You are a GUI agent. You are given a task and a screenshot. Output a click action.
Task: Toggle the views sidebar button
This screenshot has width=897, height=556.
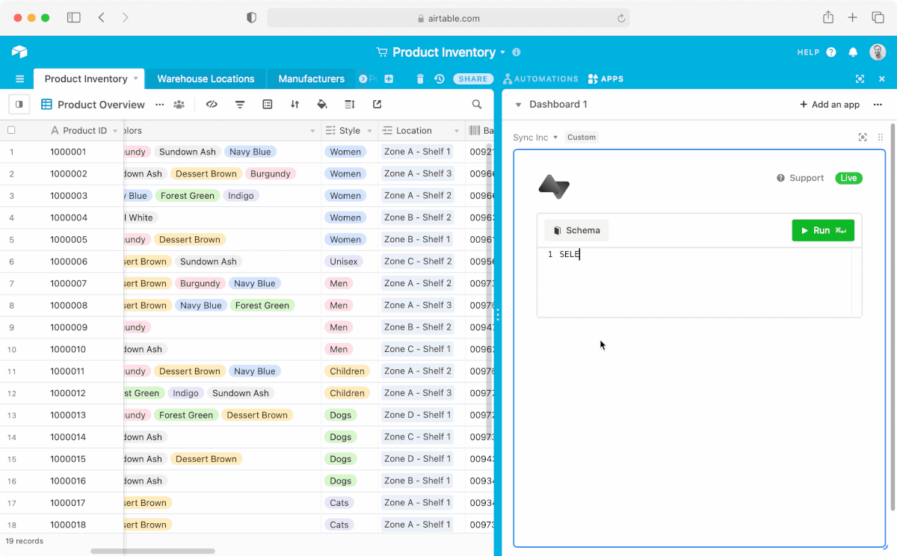pos(19,105)
